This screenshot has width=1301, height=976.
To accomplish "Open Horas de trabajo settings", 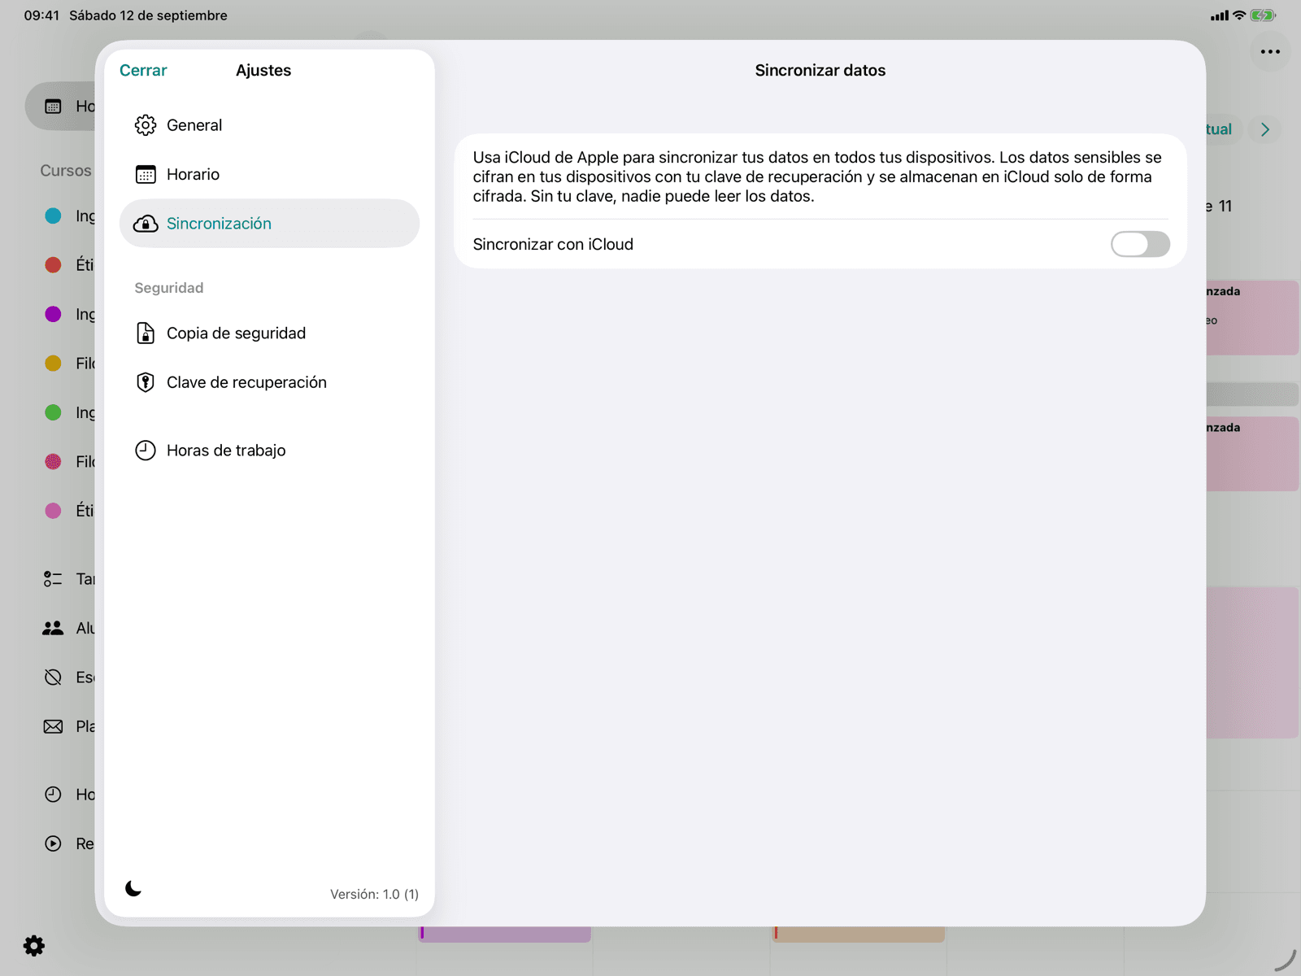I will tap(269, 451).
